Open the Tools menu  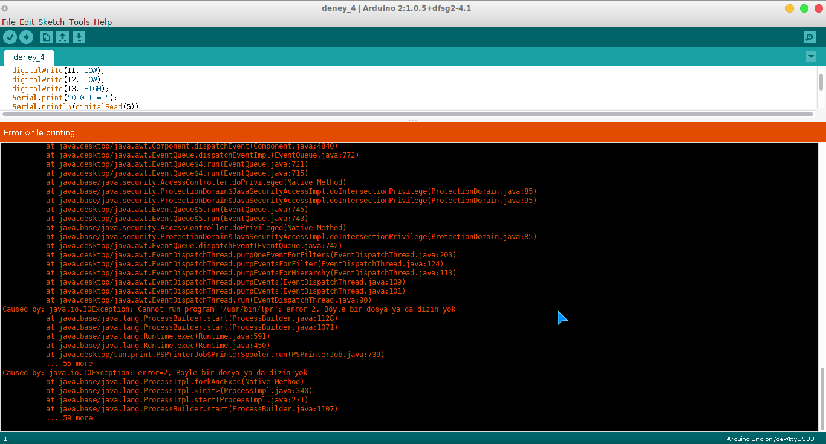[x=79, y=22]
